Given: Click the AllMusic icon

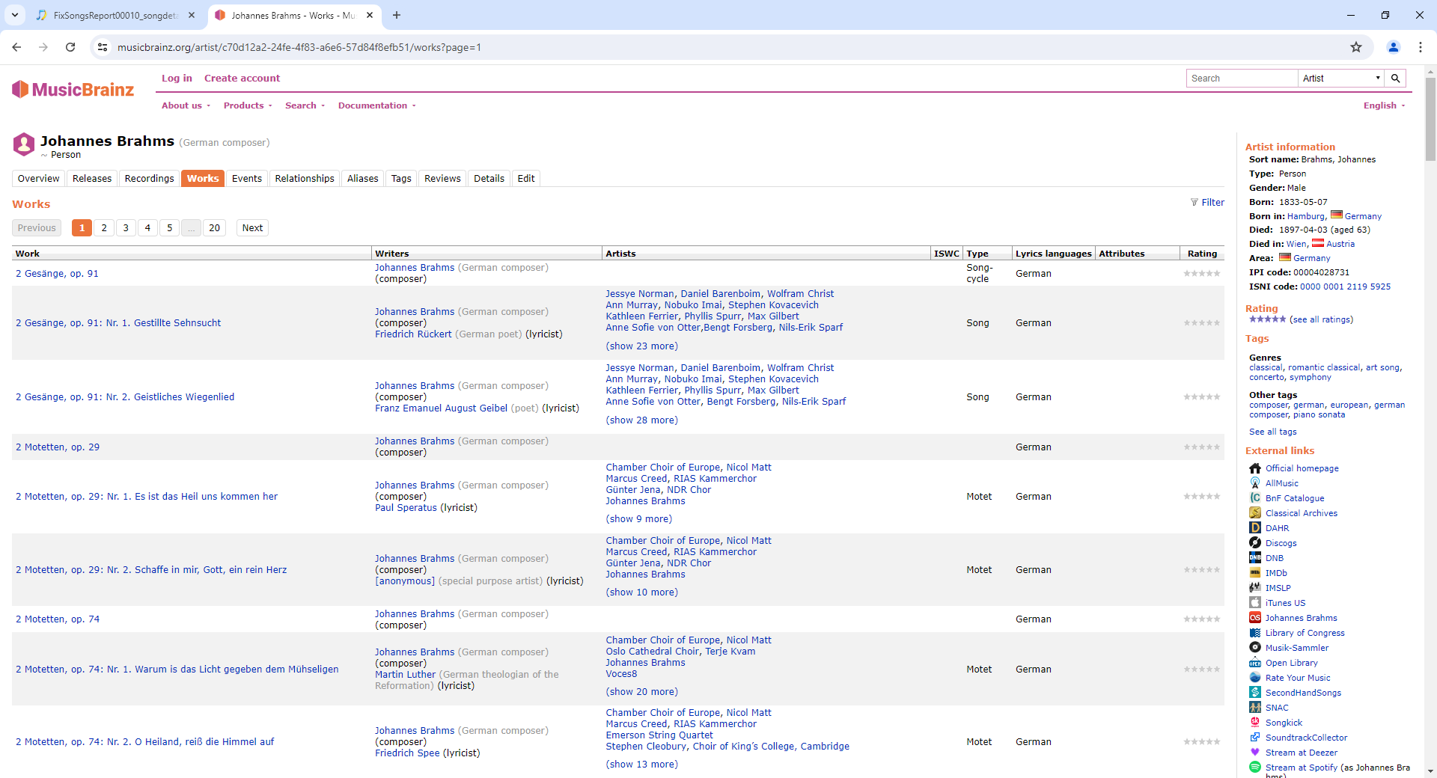Looking at the screenshot, I should click(x=1255, y=483).
